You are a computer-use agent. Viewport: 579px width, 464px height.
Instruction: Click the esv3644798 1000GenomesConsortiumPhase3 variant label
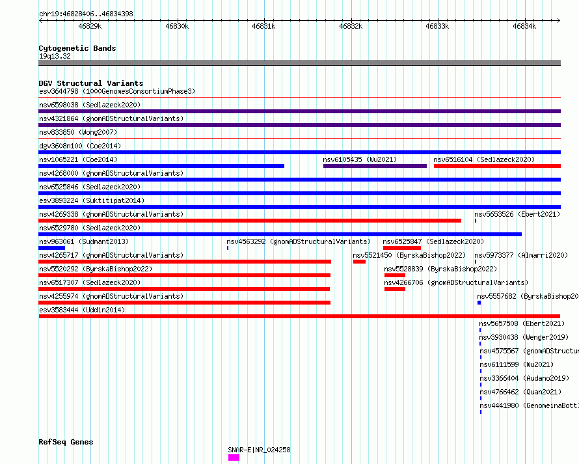(x=117, y=91)
